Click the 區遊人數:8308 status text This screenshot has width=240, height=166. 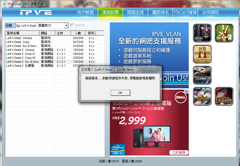pos(132,161)
